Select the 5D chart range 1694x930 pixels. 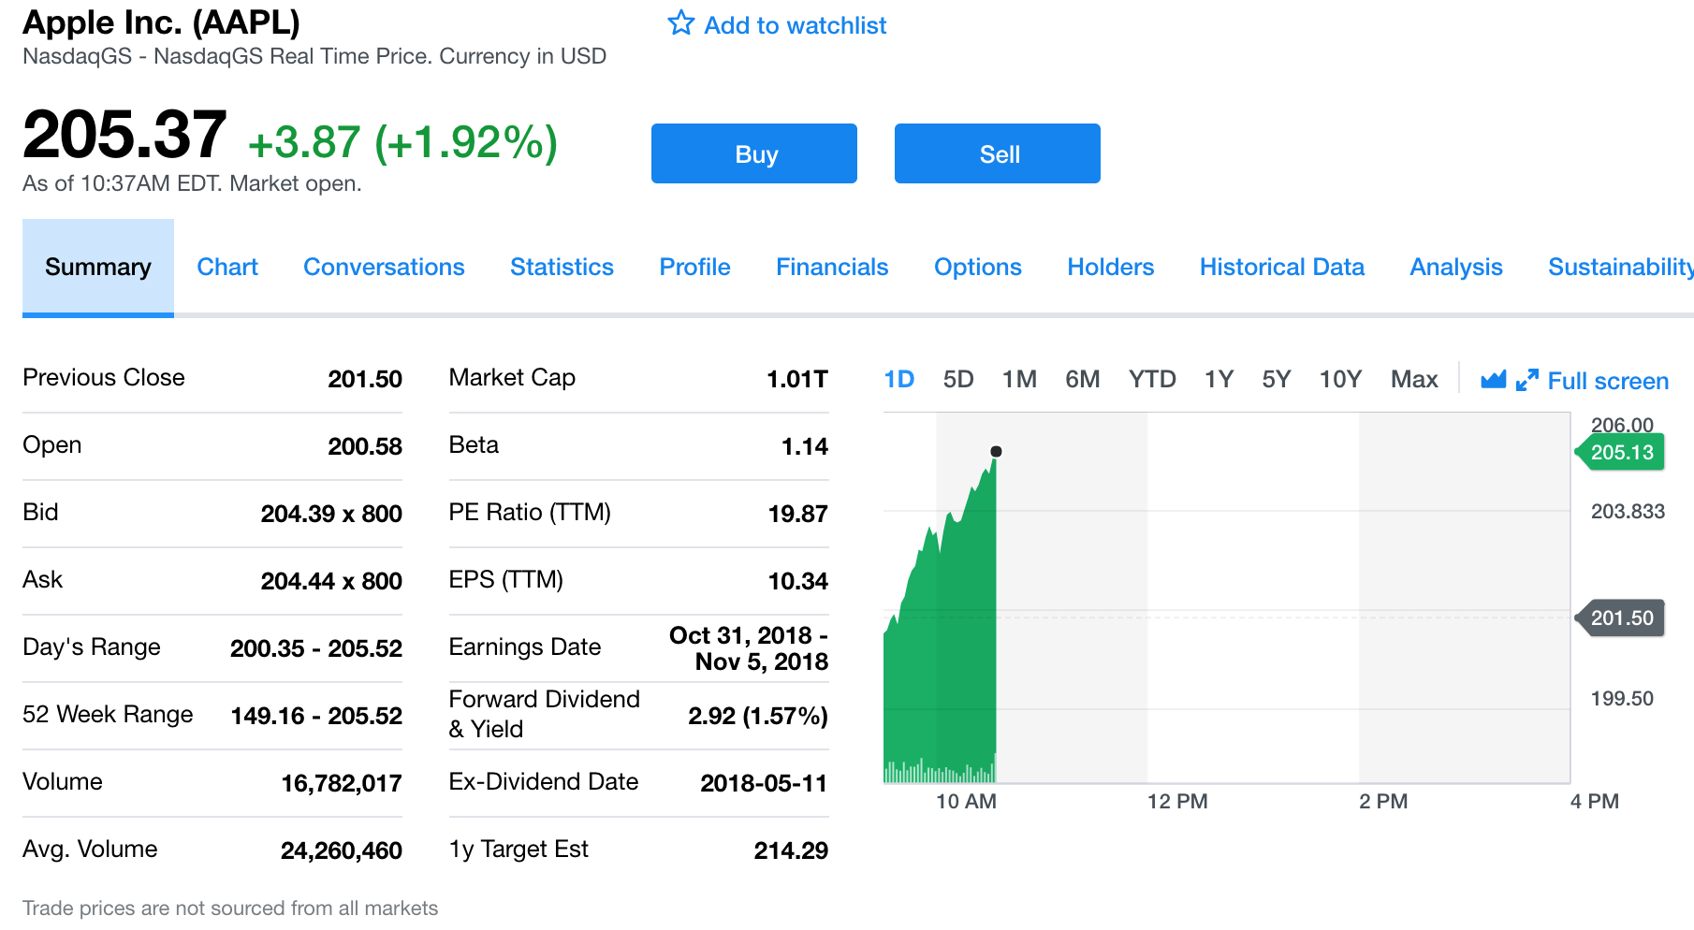click(x=958, y=379)
